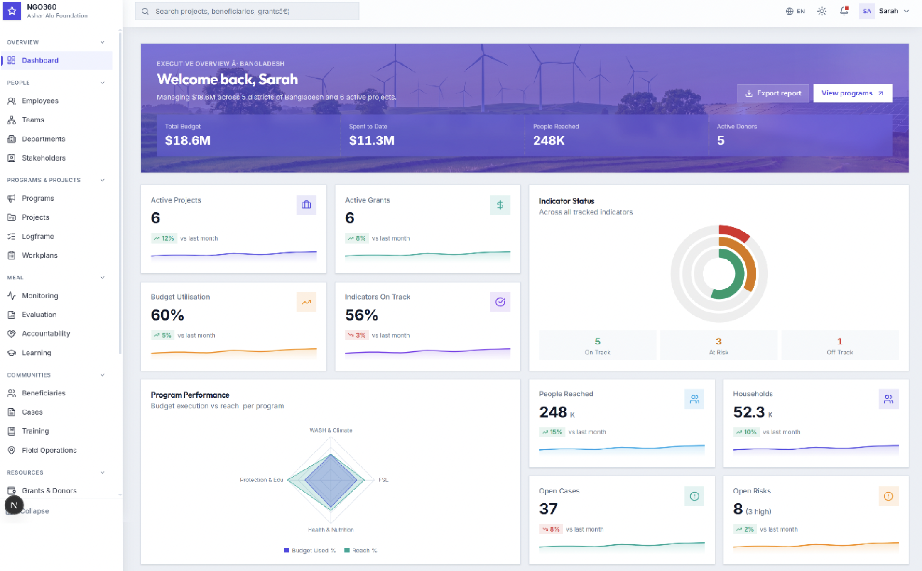Screen dimensions: 922x571
Task: Click the search projects input field
Action: (247, 11)
